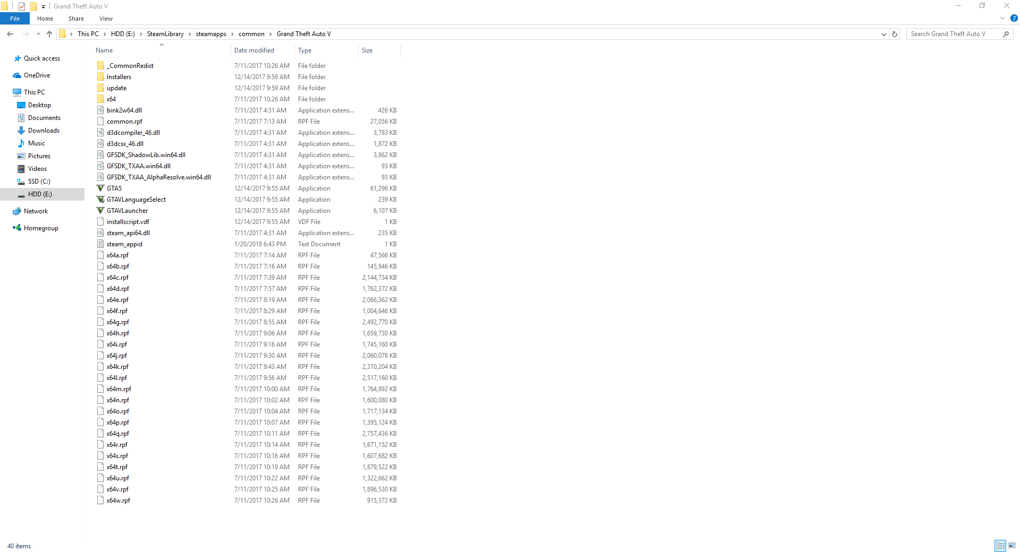Click the GTAVLanguageSelect application icon

click(100, 200)
